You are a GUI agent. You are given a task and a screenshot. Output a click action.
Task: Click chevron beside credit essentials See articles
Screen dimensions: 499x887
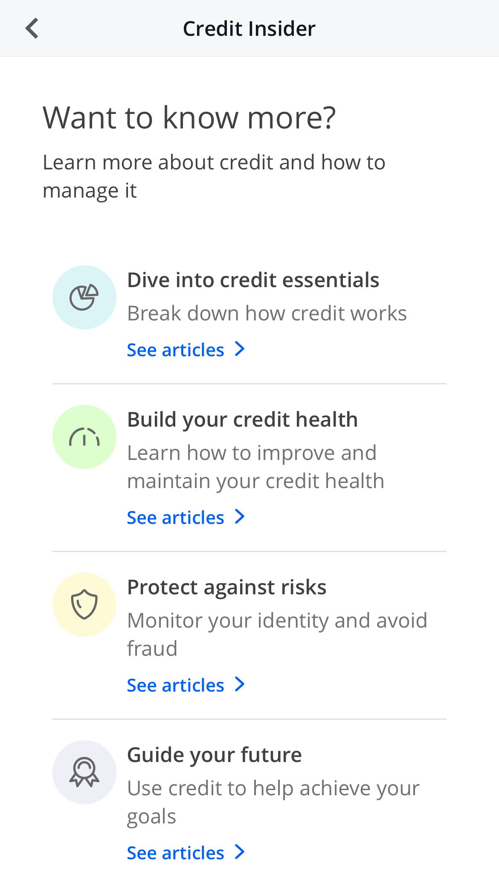240,349
